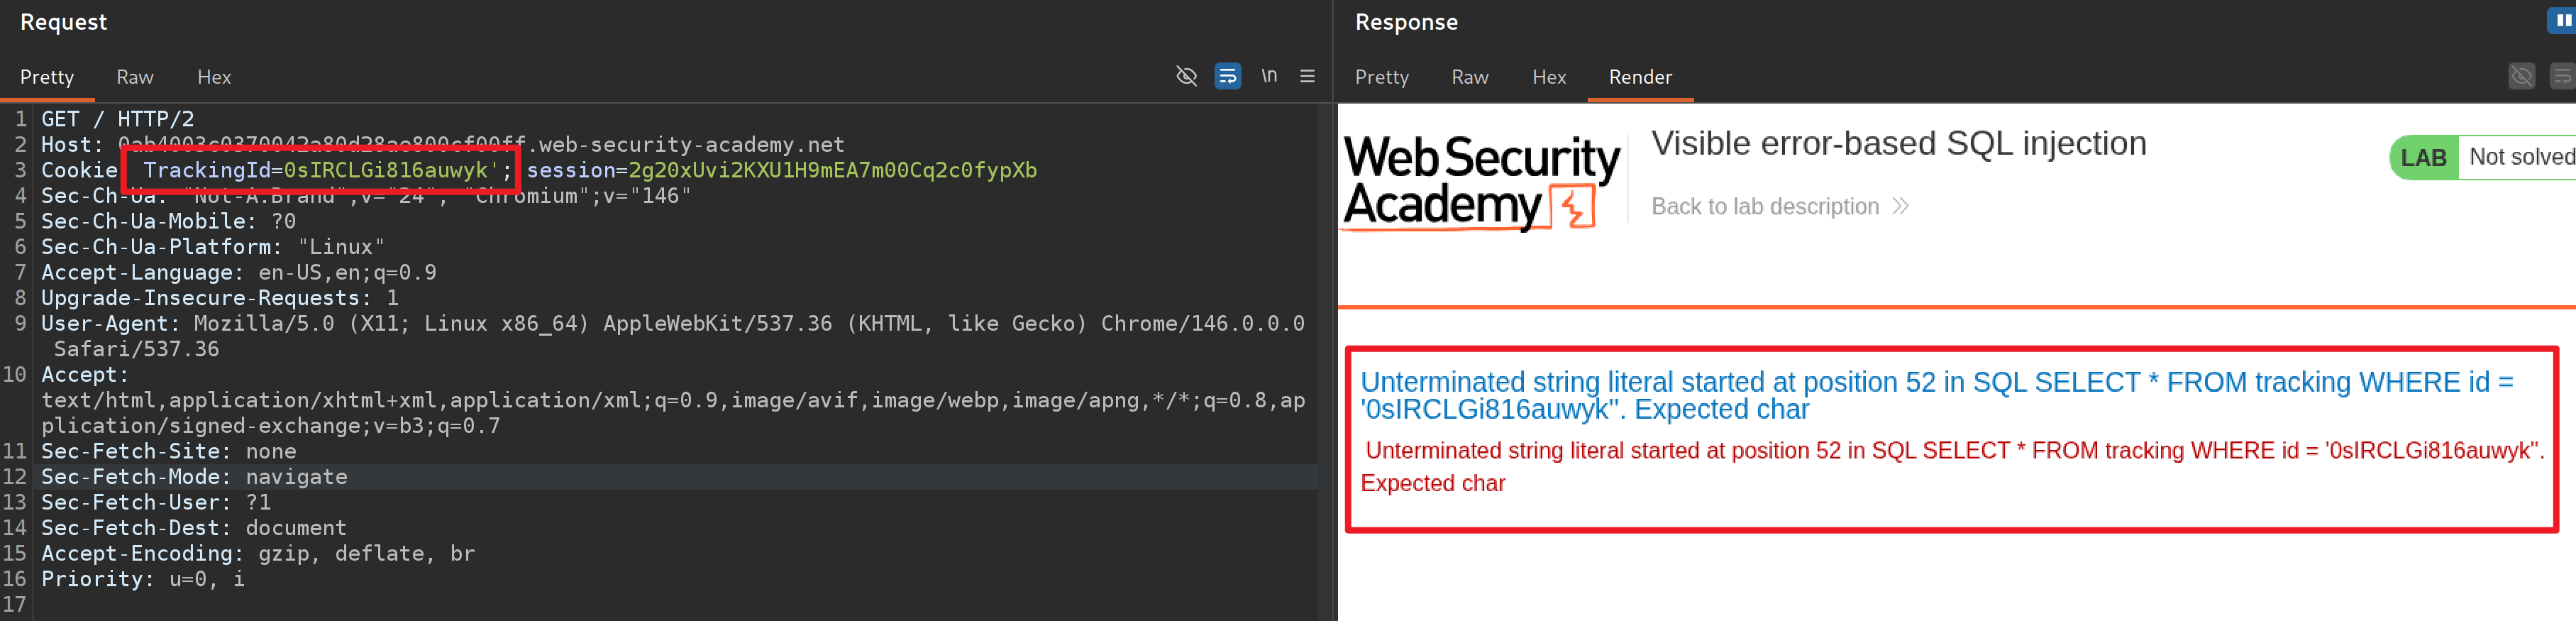Image resolution: width=2576 pixels, height=621 pixels.
Task: Open the Response Pretty tab
Action: pos(1381,77)
